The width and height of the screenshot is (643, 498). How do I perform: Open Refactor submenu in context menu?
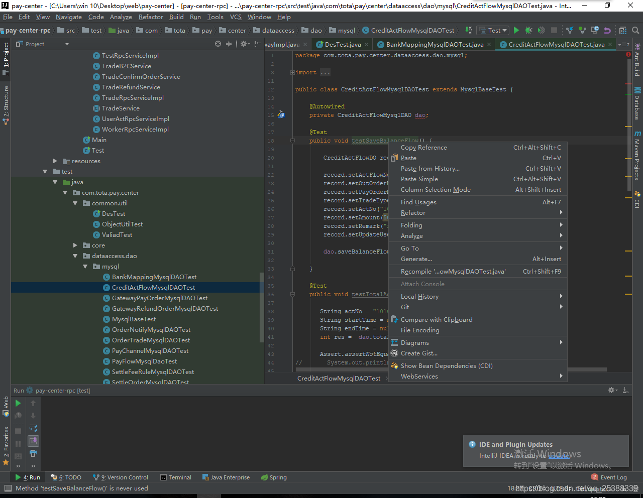coord(478,212)
